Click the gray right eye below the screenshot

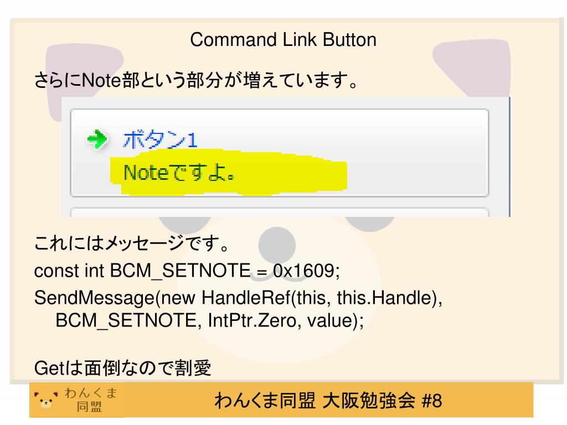pyautogui.click(x=369, y=224)
